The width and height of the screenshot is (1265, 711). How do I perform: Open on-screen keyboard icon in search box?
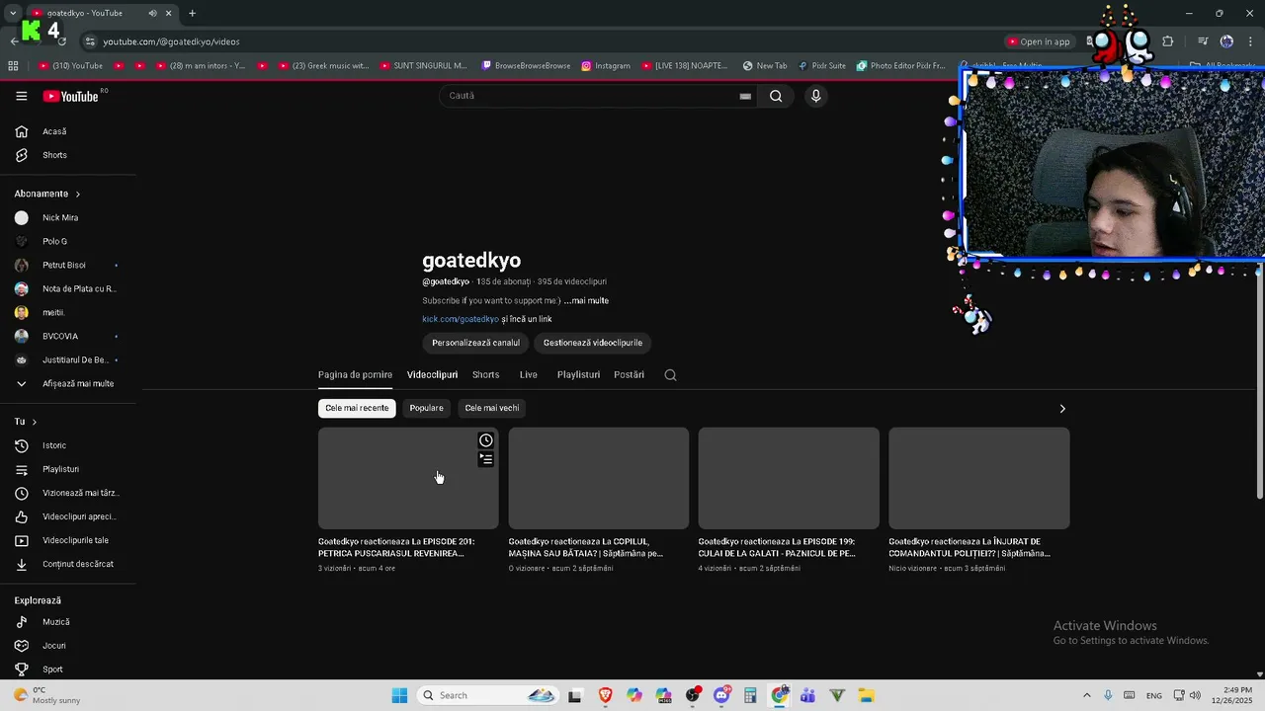coord(745,96)
